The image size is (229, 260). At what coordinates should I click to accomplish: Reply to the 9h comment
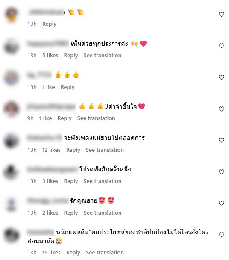(65, 118)
